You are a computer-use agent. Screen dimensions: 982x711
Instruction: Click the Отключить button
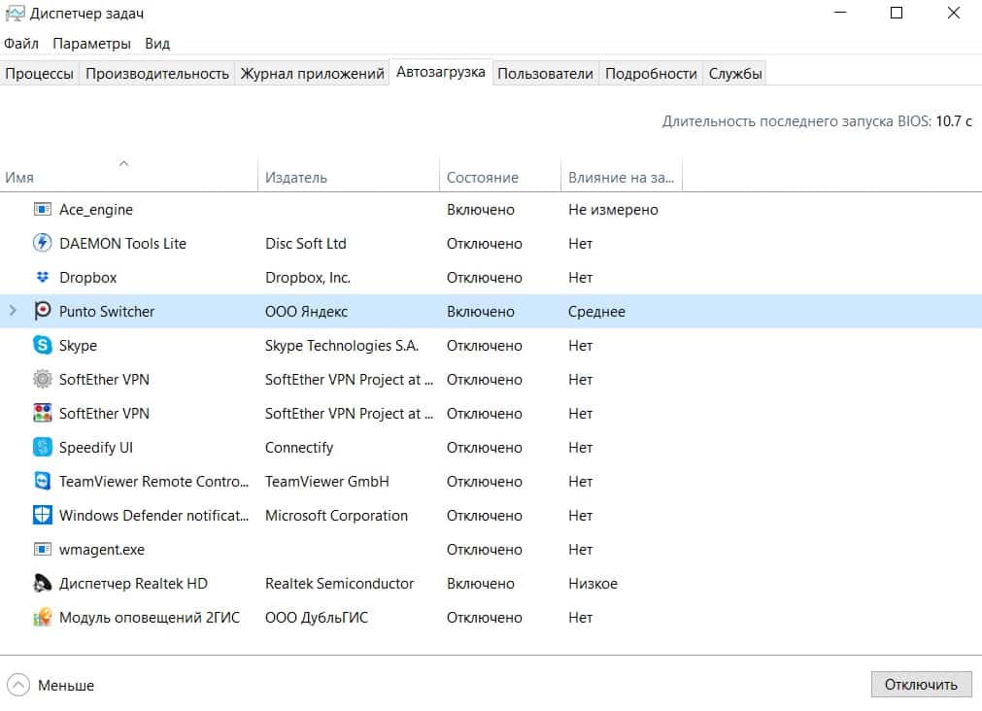pyautogui.click(x=921, y=684)
